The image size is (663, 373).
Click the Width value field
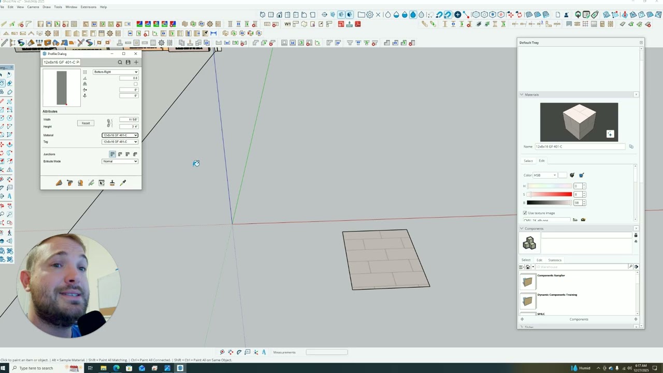128,120
